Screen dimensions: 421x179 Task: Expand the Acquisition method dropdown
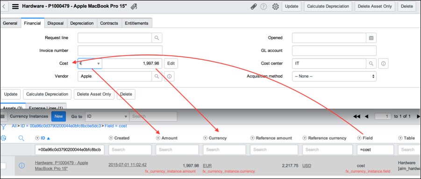pyautogui.click(x=334, y=76)
